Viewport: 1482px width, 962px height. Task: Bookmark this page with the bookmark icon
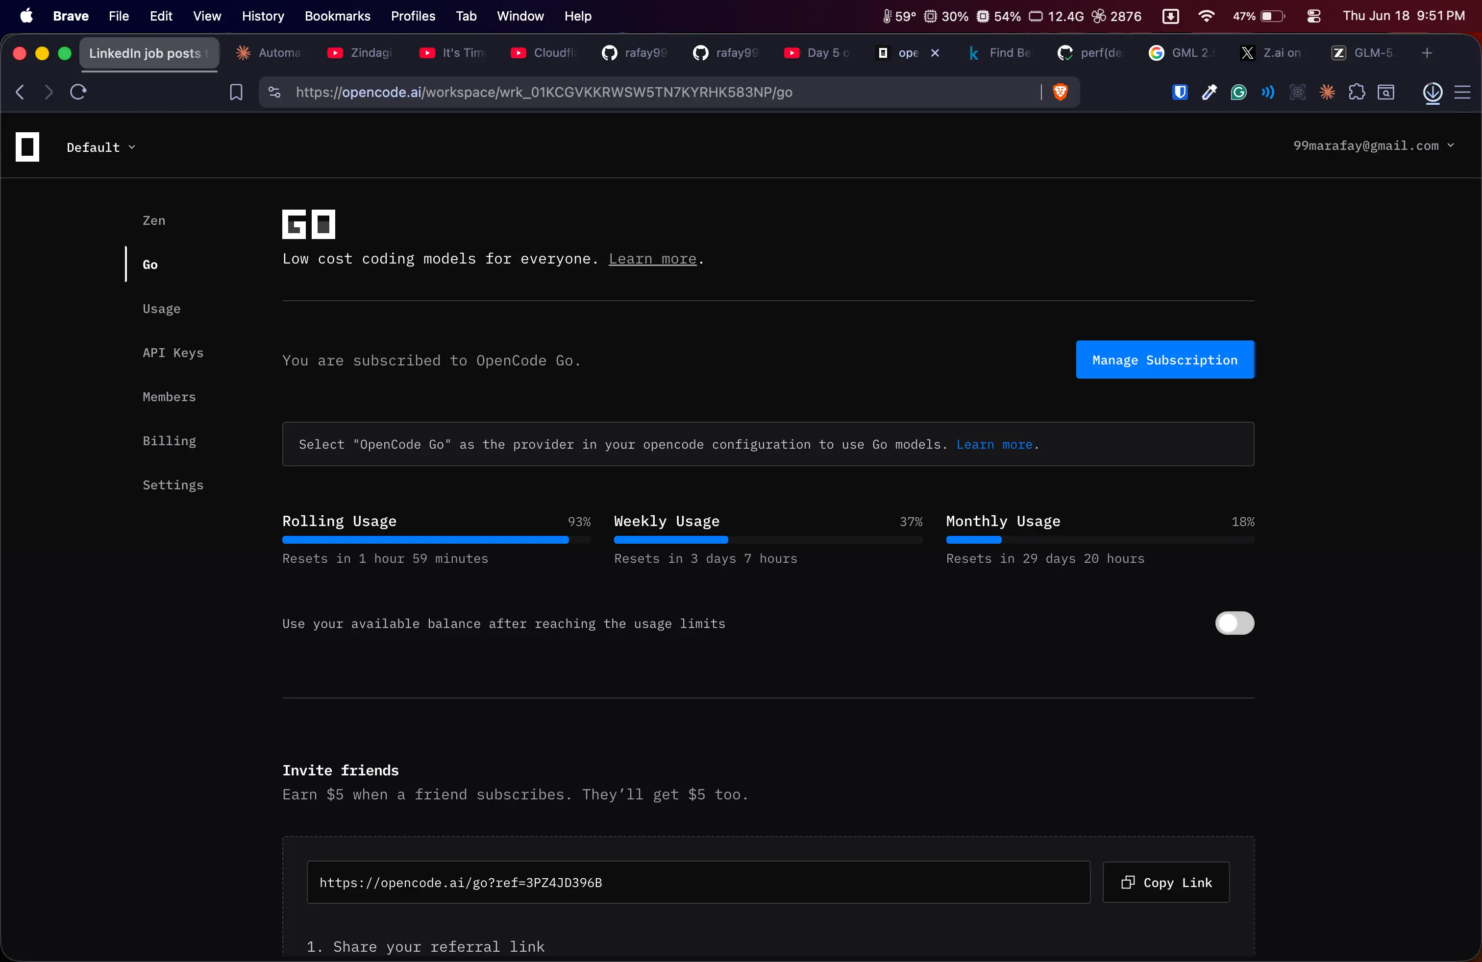tap(236, 92)
